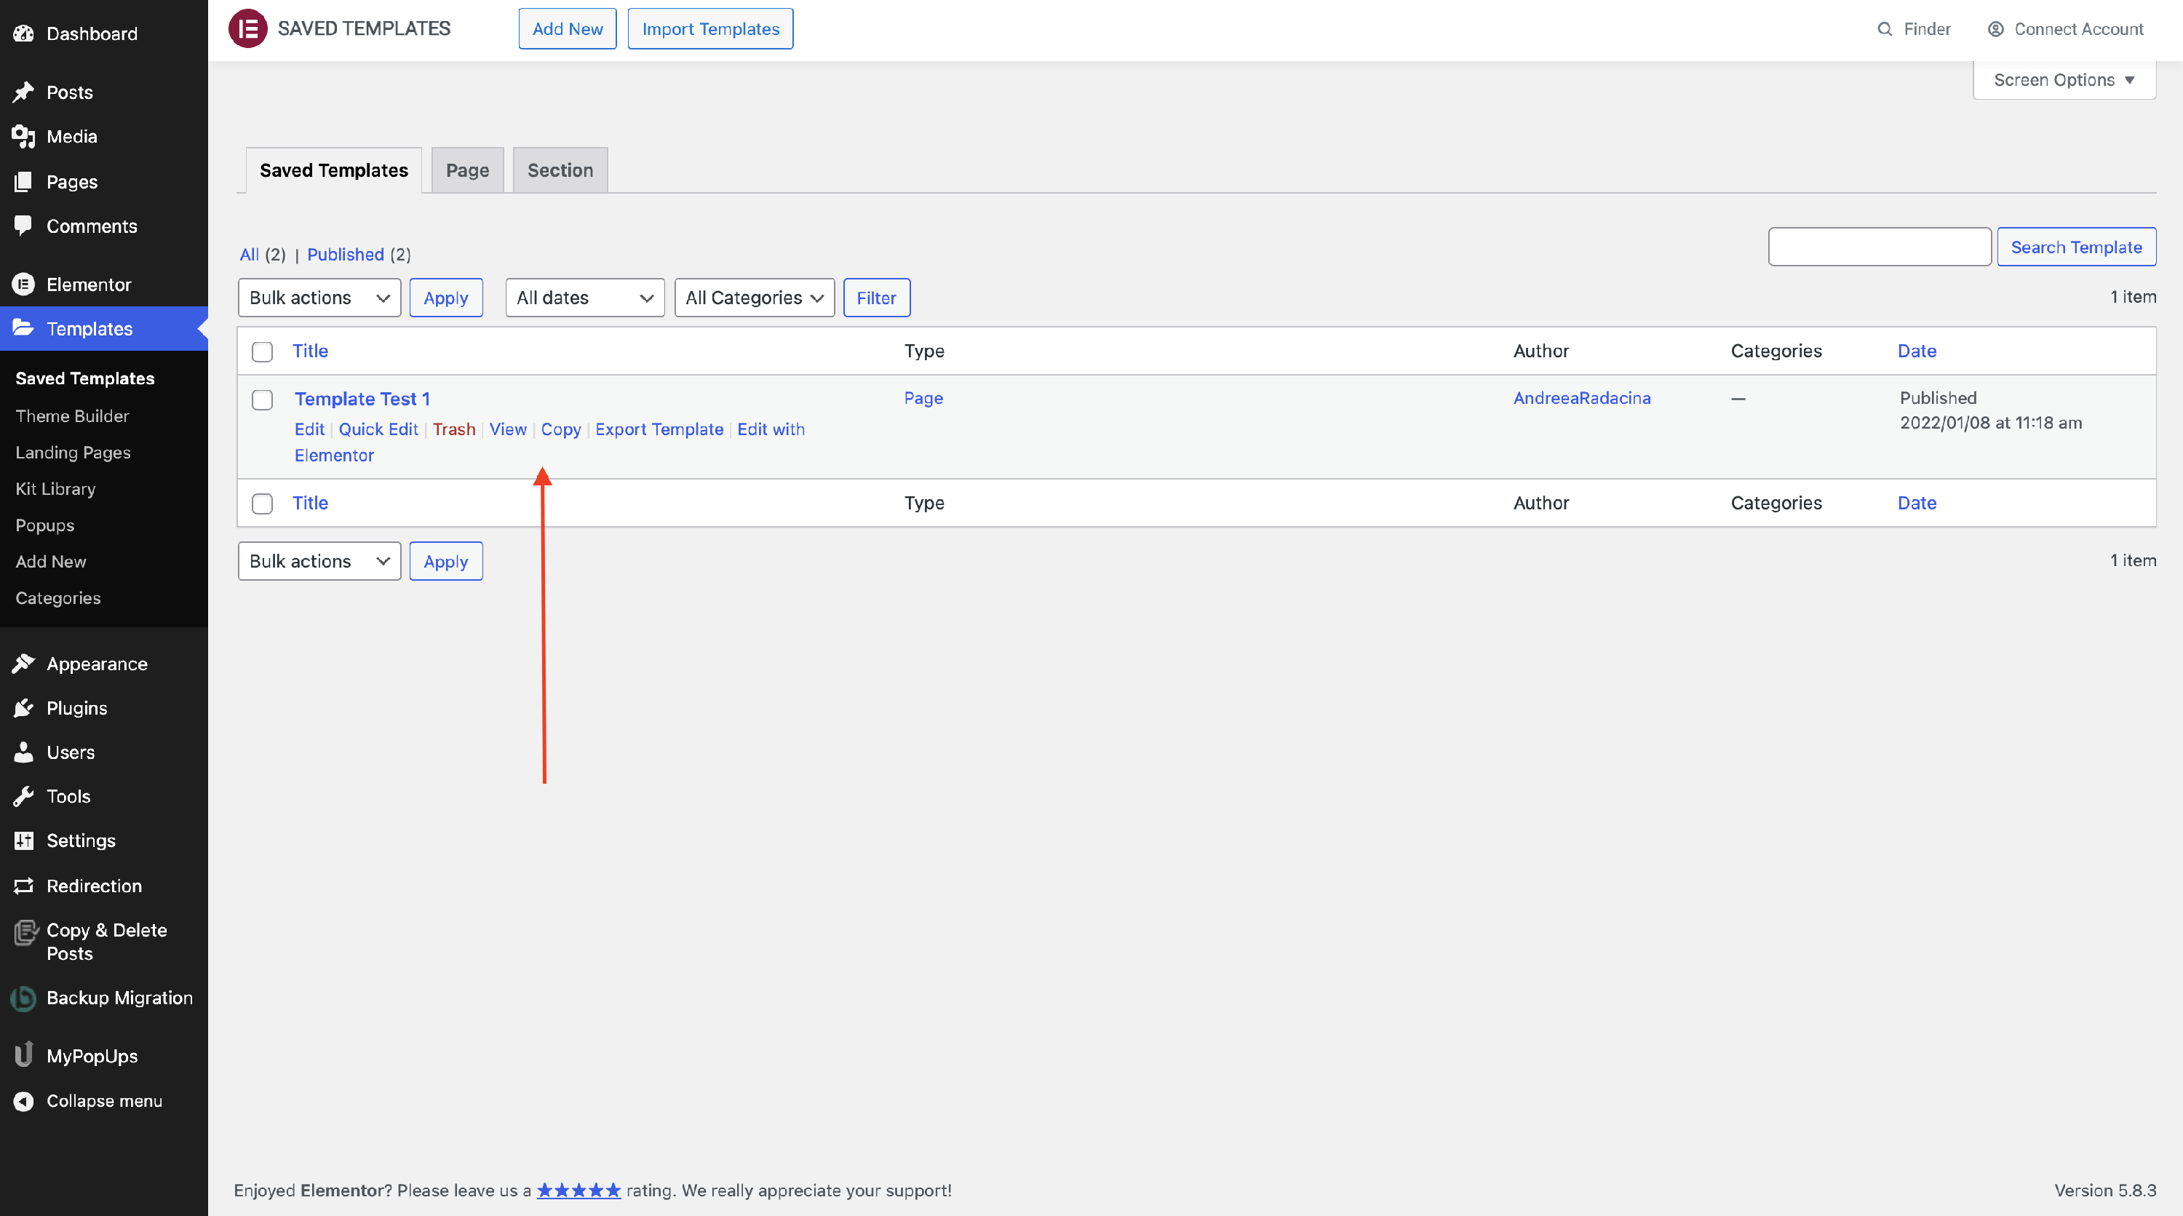The height and width of the screenshot is (1216, 2183).
Task: Switch to the Section tab
Action: tap(560, 170)
